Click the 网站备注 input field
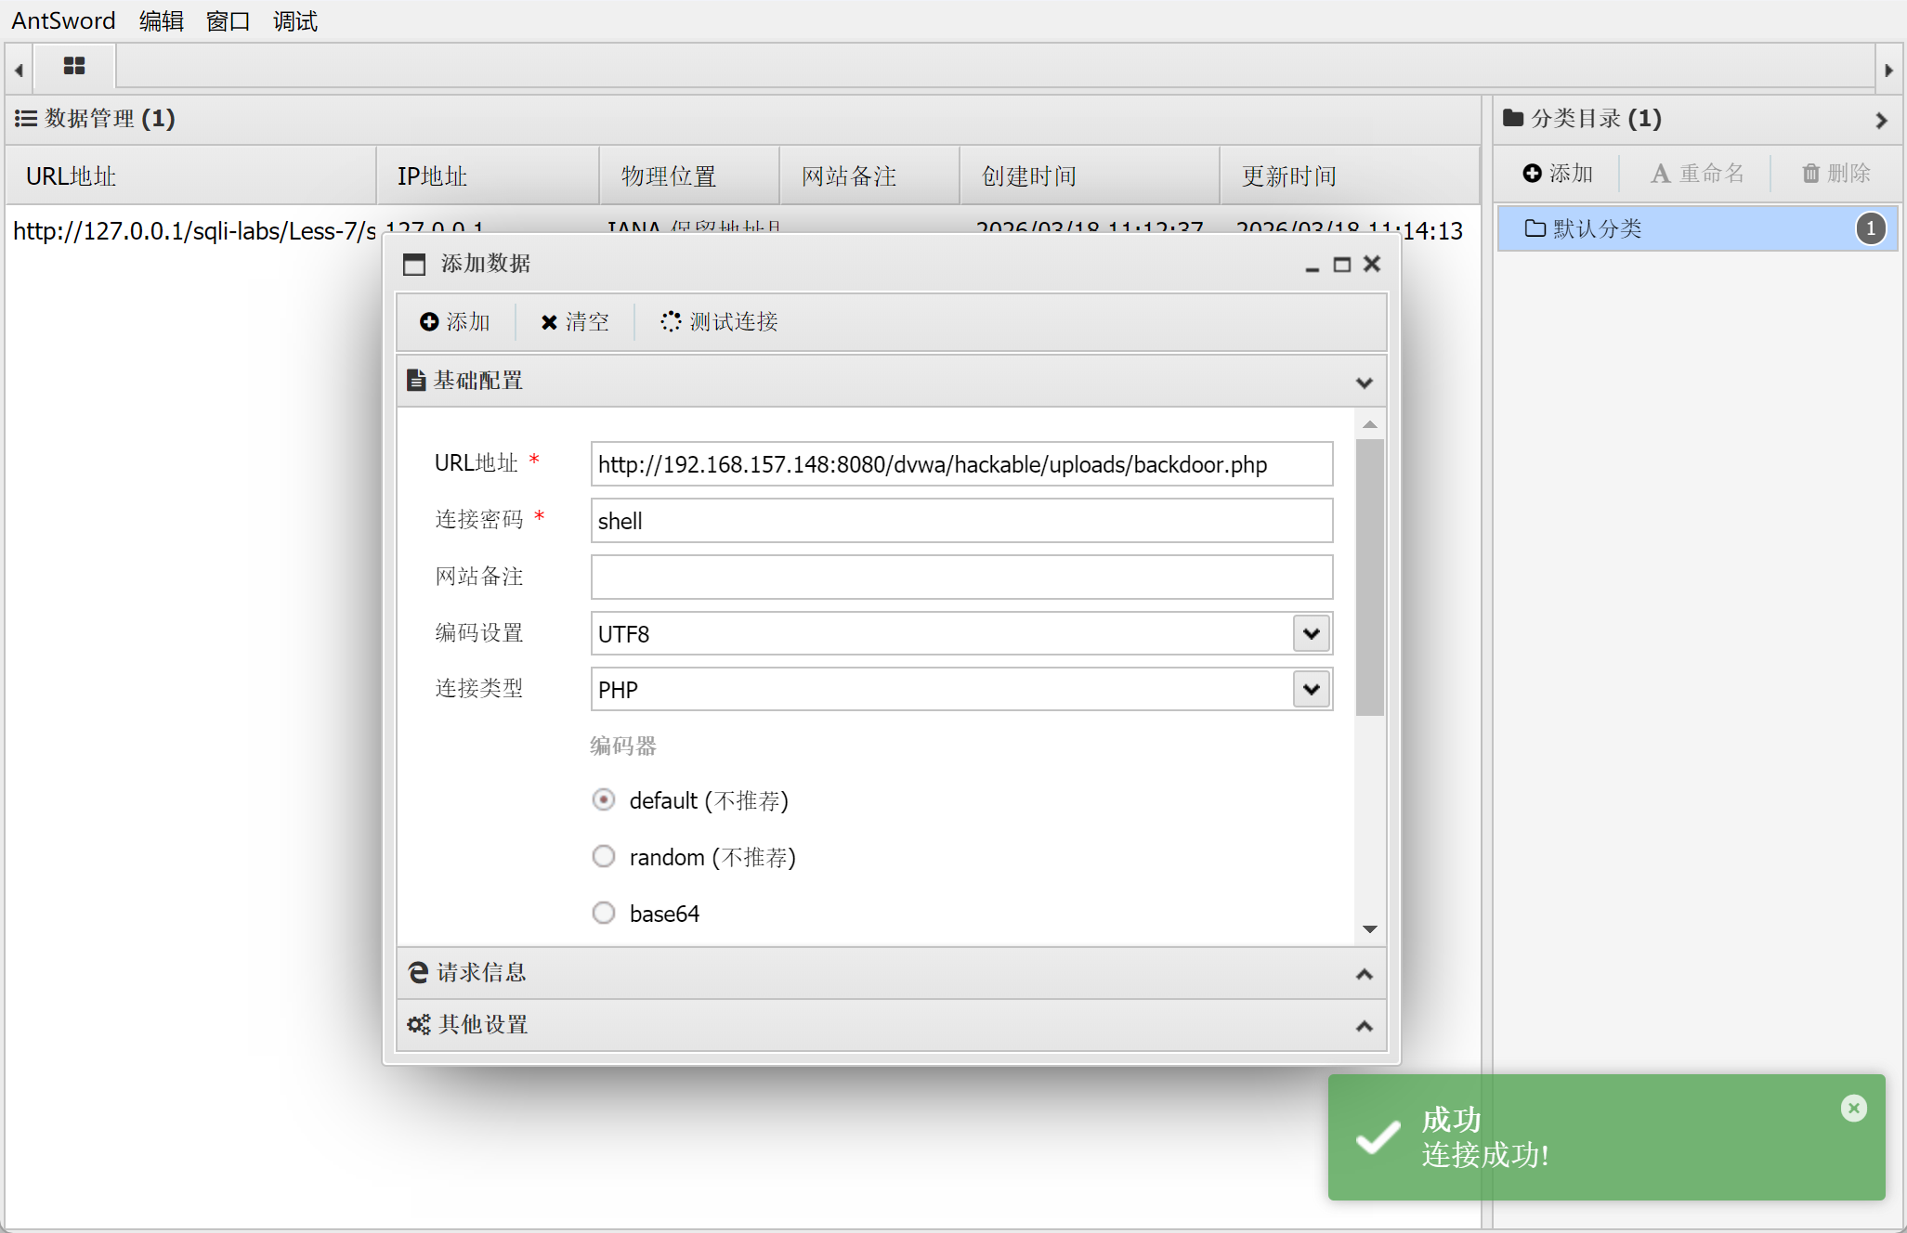The height and width of the screenshot is (1233, 1907). [x=961, y=578]
